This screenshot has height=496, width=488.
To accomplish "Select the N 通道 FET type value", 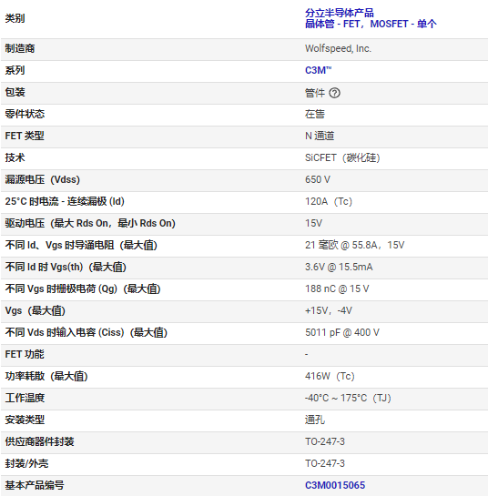I will pos(320,136).
